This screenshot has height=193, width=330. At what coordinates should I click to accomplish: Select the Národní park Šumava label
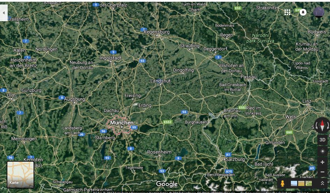tap(260, 38)
